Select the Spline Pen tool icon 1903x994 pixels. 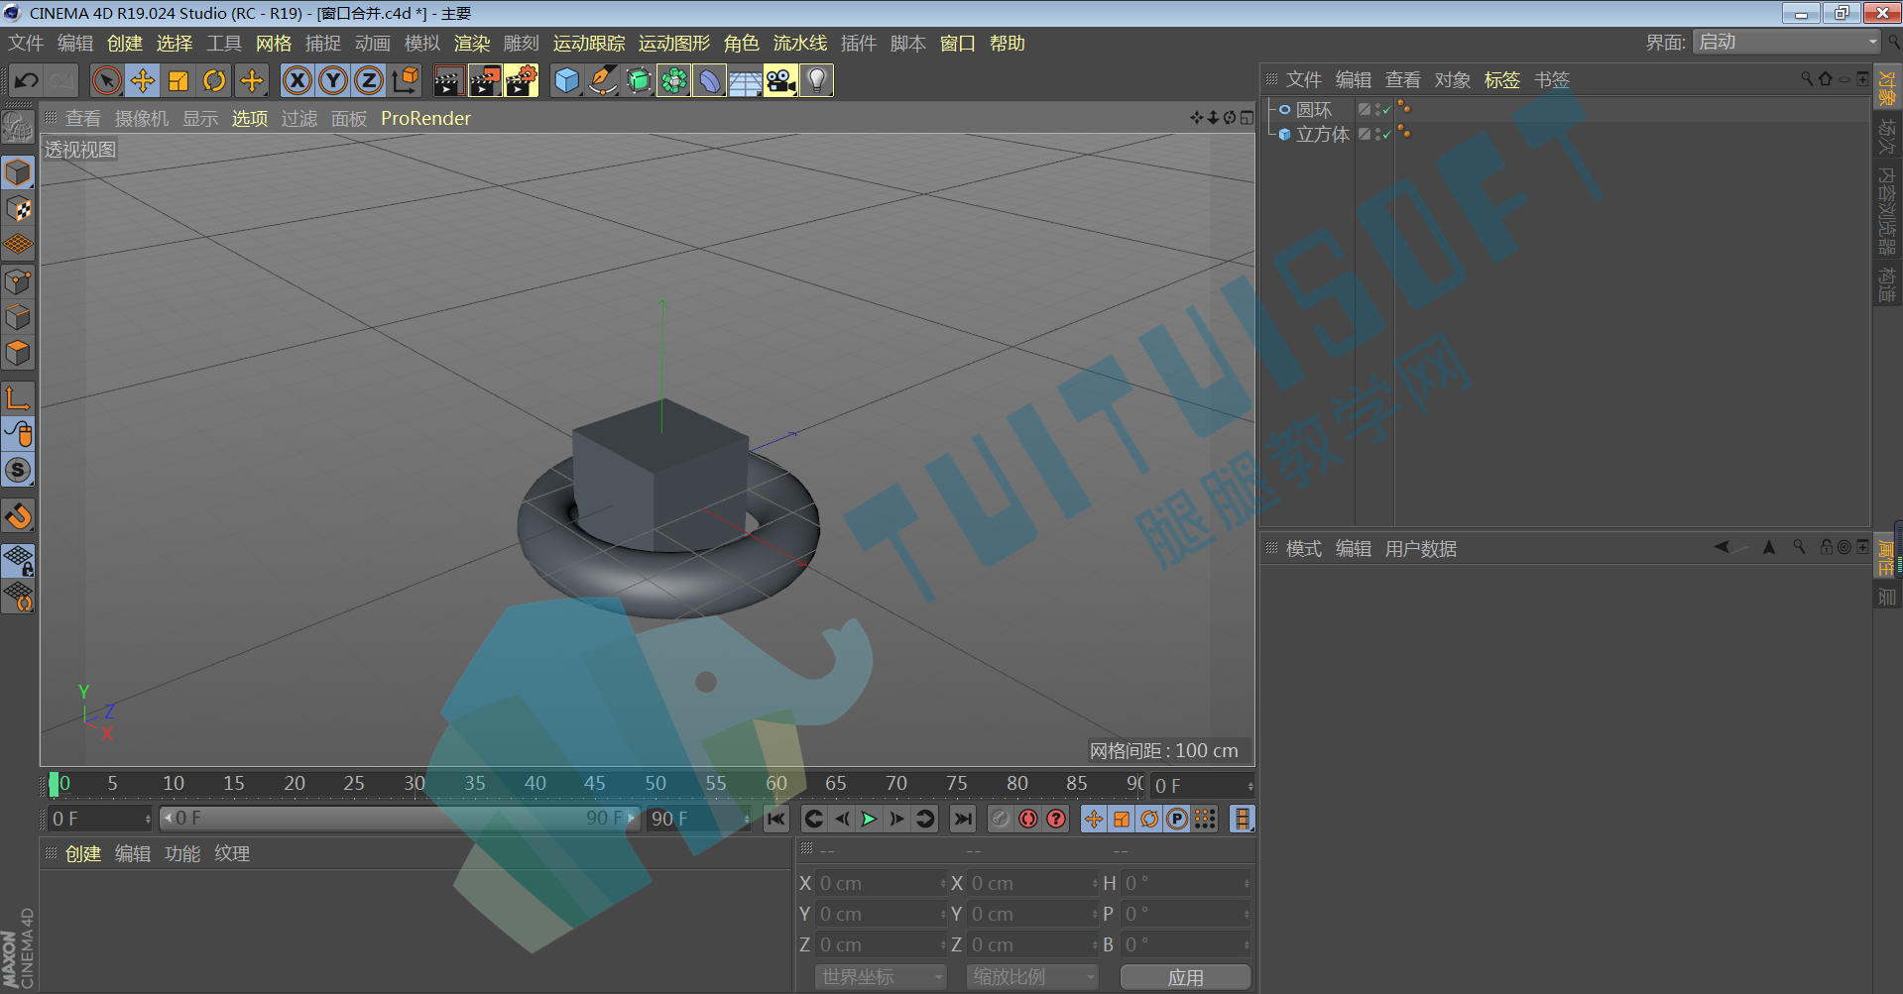pyautogui.click(x=602, y=80)
